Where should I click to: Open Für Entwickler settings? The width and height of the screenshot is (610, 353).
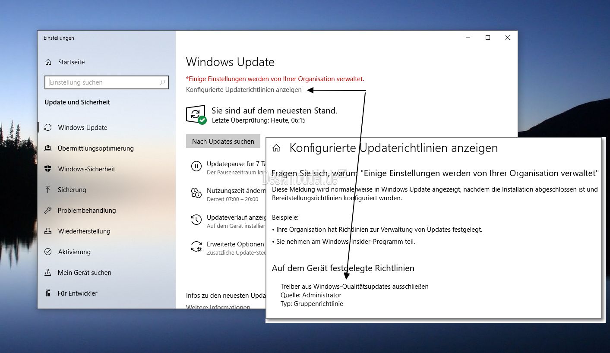[x=77, y=293]
